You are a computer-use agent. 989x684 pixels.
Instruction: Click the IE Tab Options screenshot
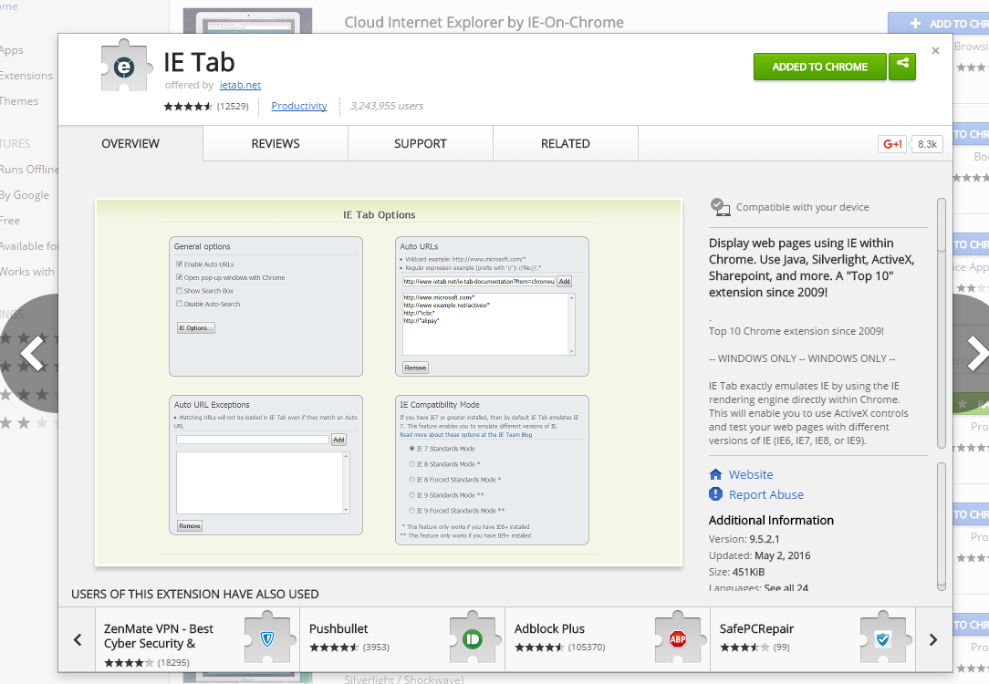pos(389,383)
